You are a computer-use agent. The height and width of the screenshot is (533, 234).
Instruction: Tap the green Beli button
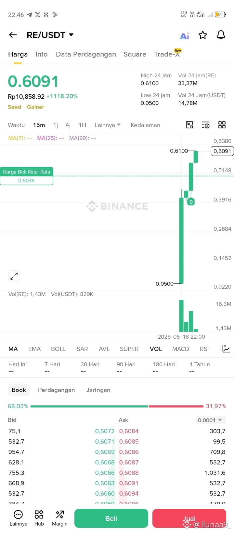(x=111, y=518)
